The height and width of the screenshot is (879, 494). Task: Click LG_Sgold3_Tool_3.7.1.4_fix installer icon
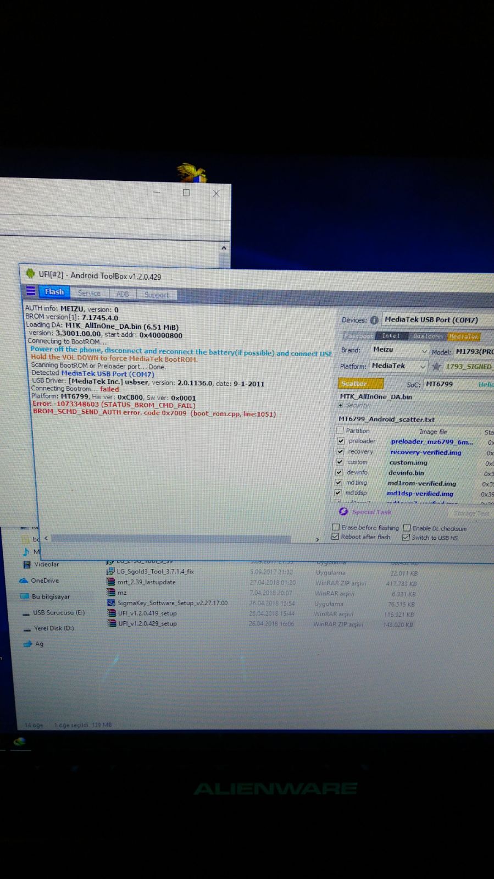110,571
